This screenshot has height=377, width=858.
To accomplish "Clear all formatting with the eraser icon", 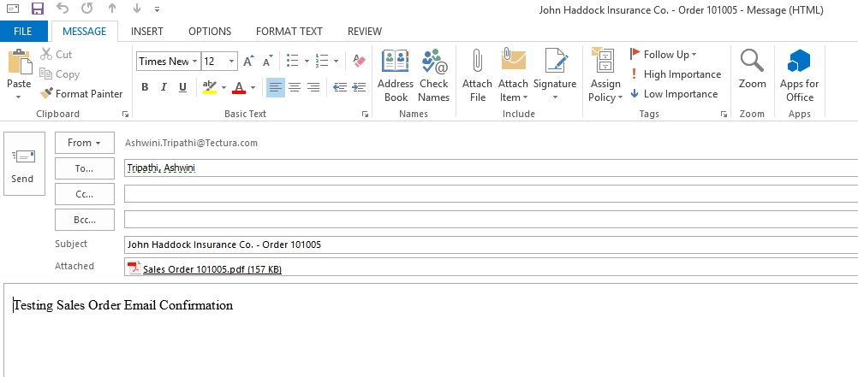I will pos(359,62).
